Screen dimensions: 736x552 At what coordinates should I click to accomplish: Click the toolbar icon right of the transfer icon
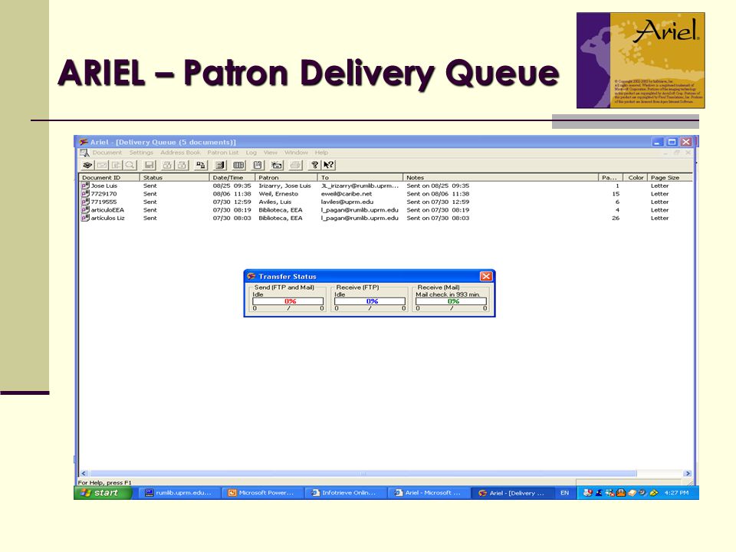220,165
